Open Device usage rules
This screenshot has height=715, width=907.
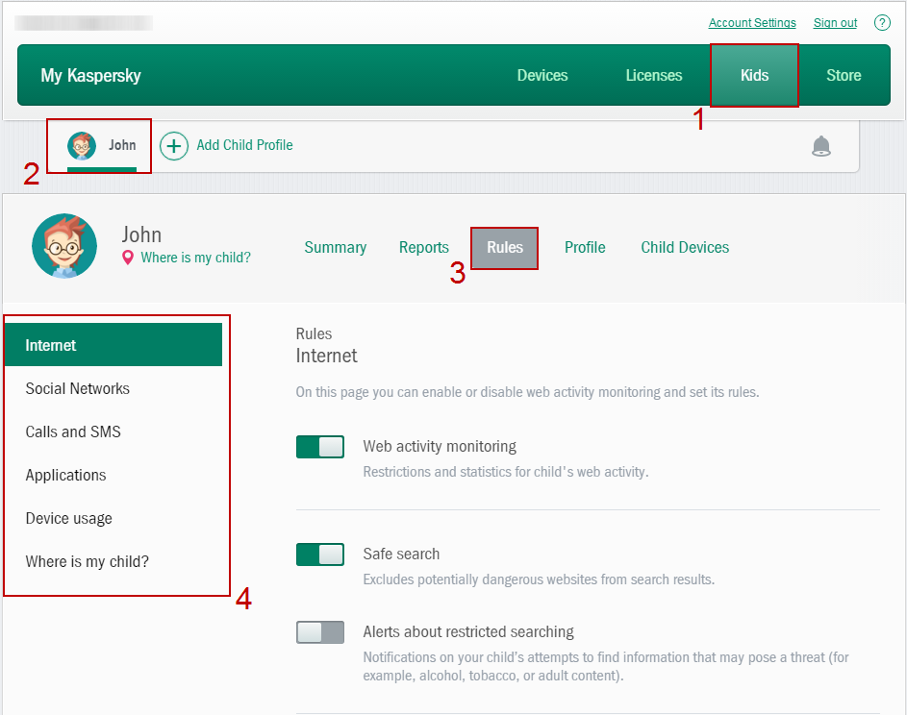(x=69, y=519)
